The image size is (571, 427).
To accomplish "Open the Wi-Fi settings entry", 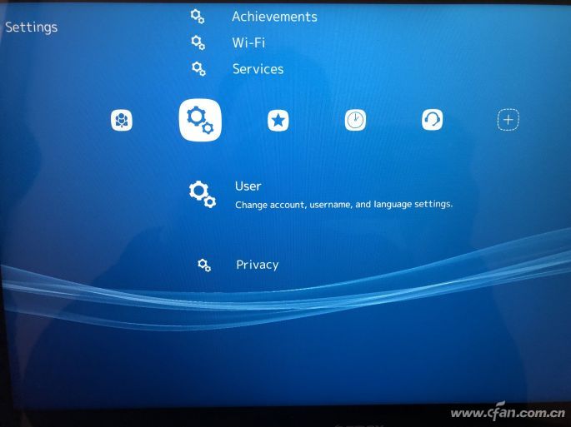I will (248, 43).
